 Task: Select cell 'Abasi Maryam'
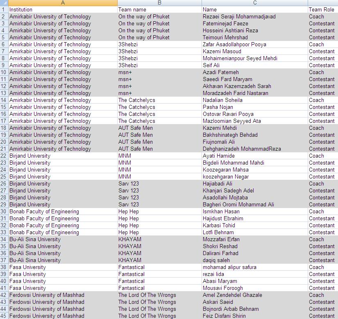(x=255, y=281)
